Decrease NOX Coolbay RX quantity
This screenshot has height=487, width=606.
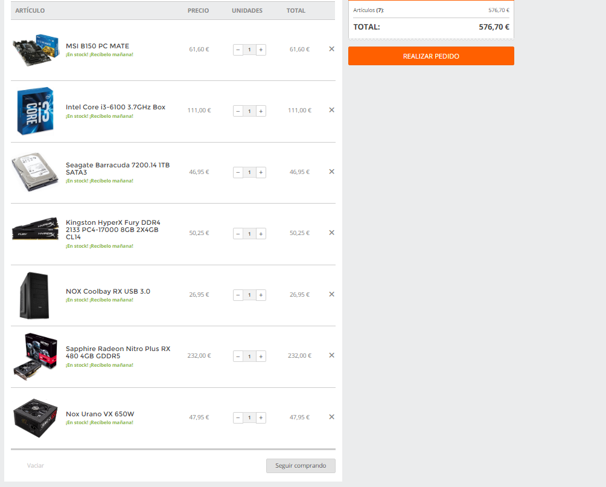[x=238, y=295]
